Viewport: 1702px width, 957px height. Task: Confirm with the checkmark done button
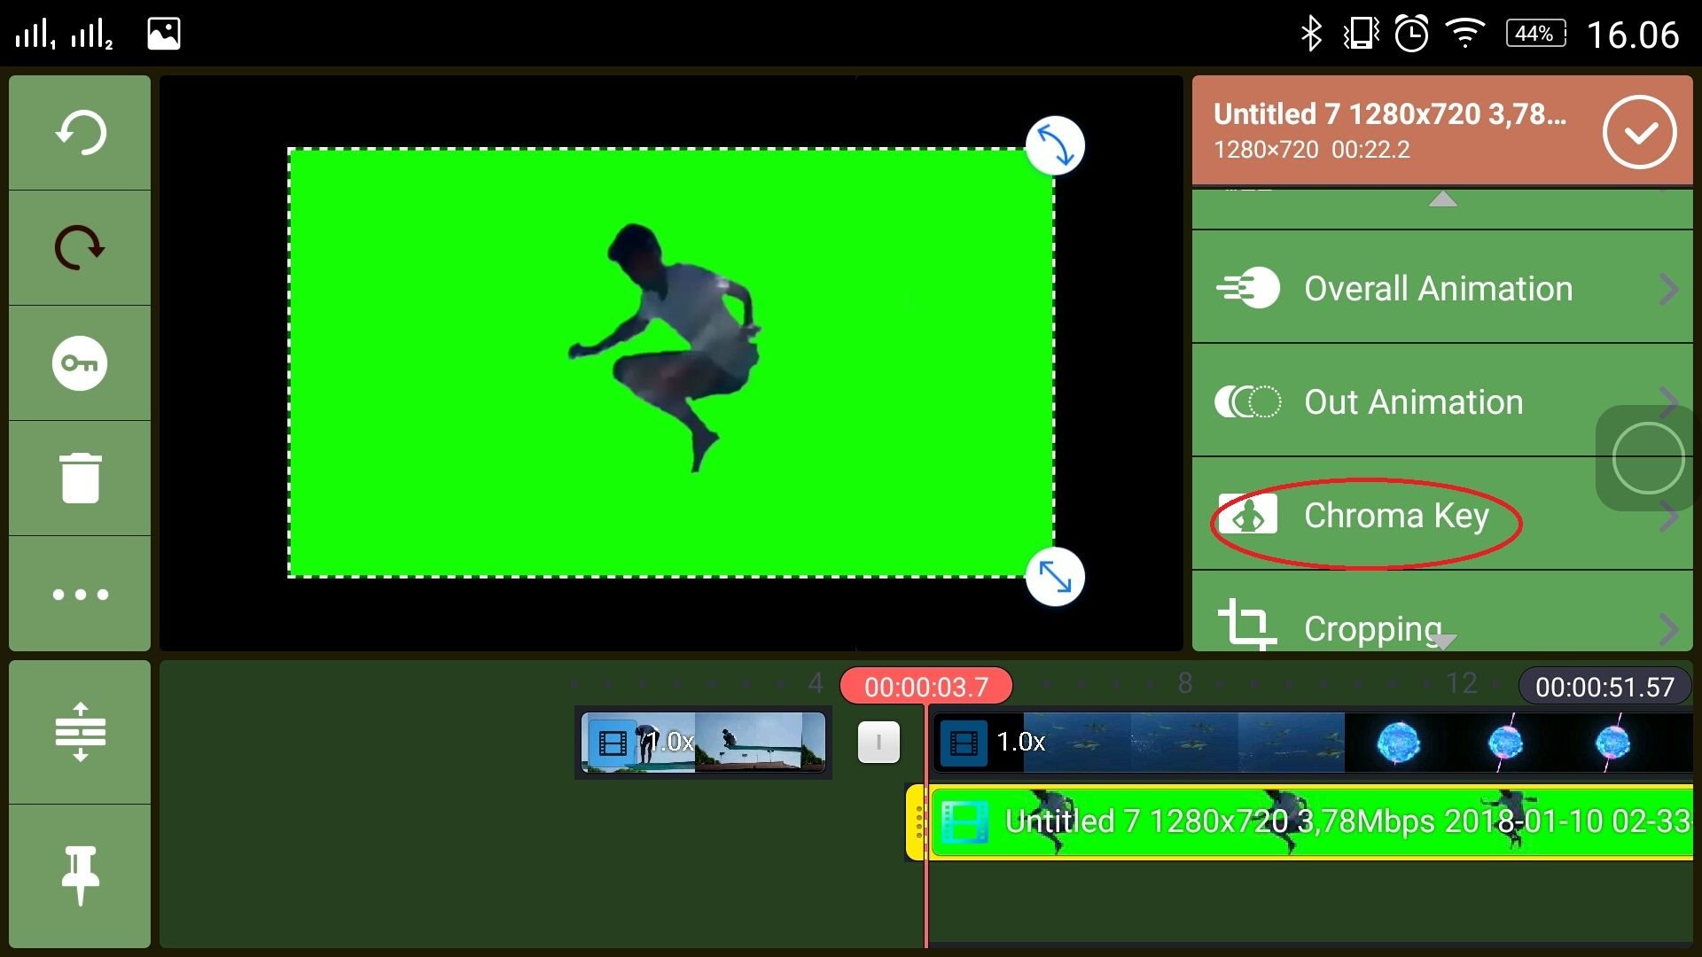(1639, 132)
